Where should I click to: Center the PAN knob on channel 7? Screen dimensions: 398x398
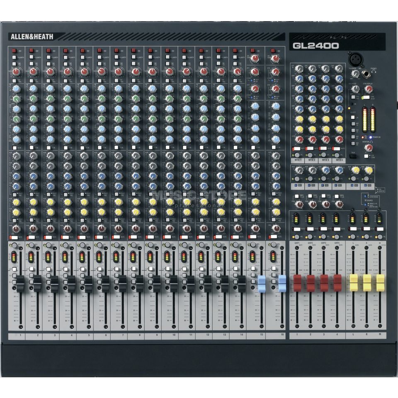click(x=118, y=229)
